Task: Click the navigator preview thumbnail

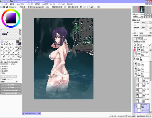Action: pyautogui.click(x=142, y=9)
